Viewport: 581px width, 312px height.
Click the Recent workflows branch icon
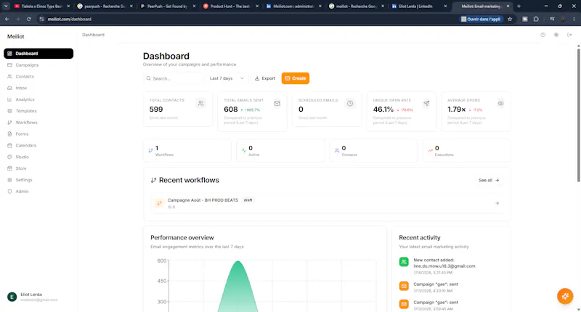click(153, 180)
